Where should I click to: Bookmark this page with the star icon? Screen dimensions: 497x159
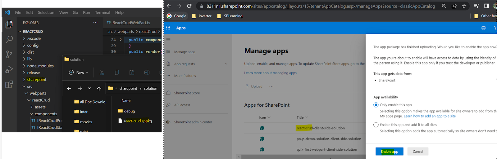point(464,6)
